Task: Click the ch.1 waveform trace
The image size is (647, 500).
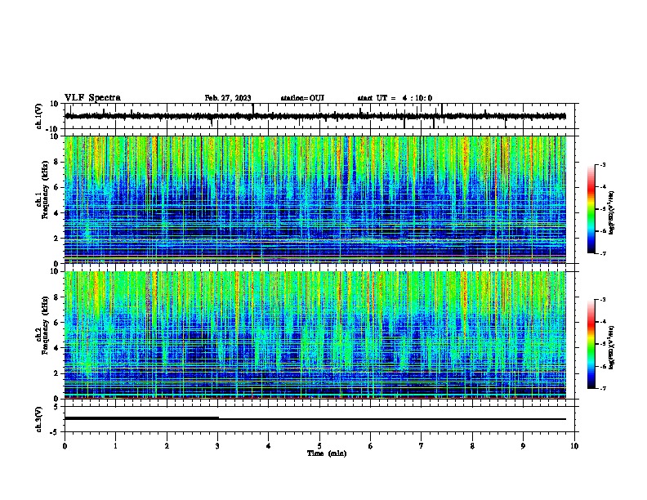Action: click(315, 116)
